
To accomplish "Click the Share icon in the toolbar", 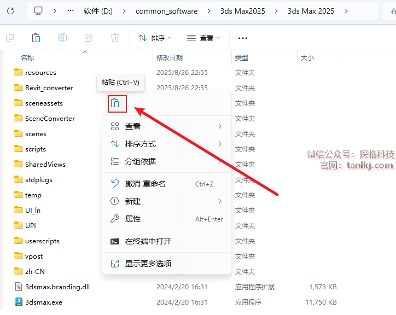I will [89, 38].
